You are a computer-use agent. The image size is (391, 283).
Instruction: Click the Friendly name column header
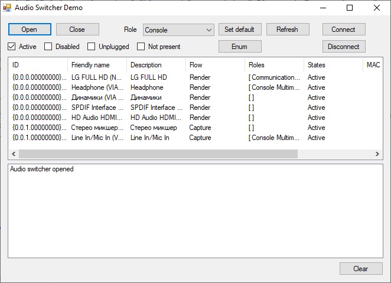pos(97,65)
